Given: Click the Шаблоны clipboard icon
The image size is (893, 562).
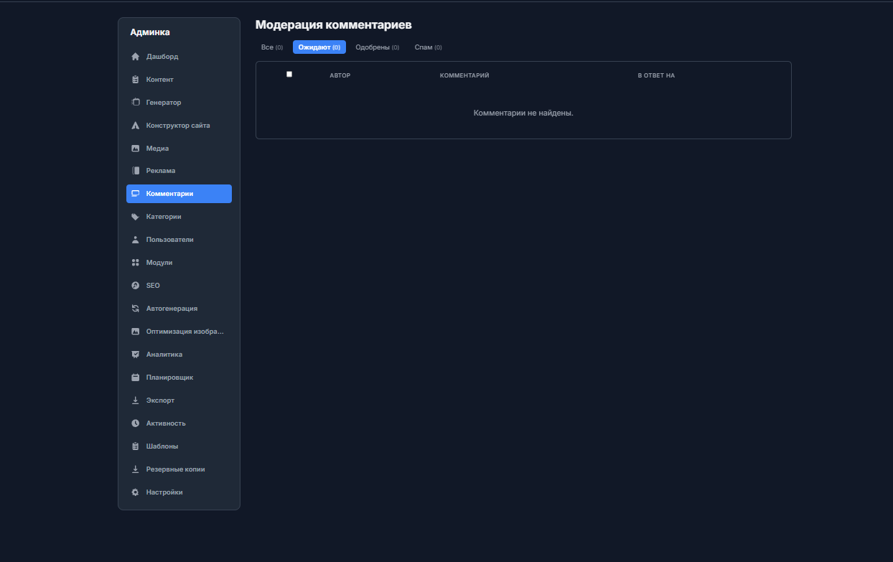Looking at the screenshot, I should (x=135, y=446).
